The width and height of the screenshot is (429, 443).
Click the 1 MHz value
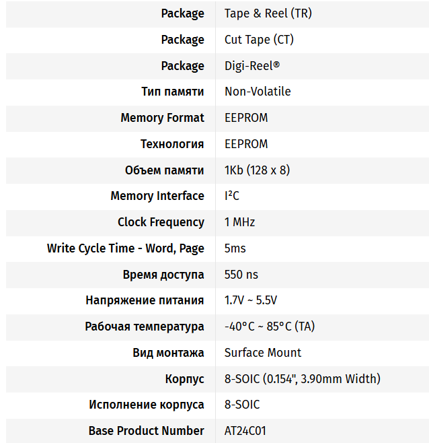point(239,222)
